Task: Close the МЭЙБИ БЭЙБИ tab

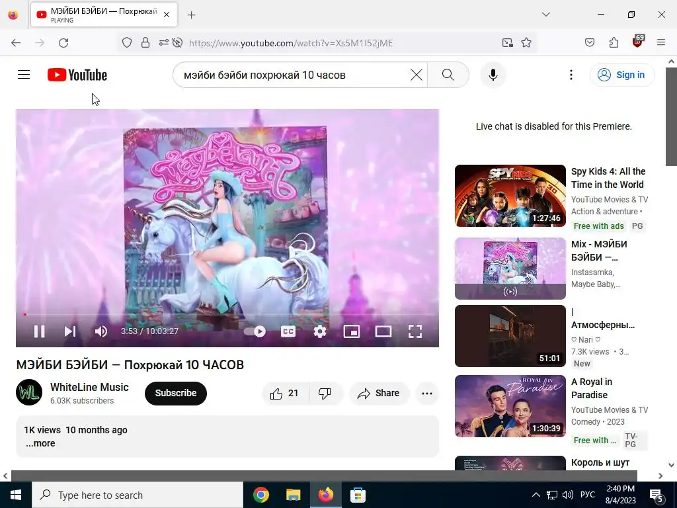Action: coord(167,15)
